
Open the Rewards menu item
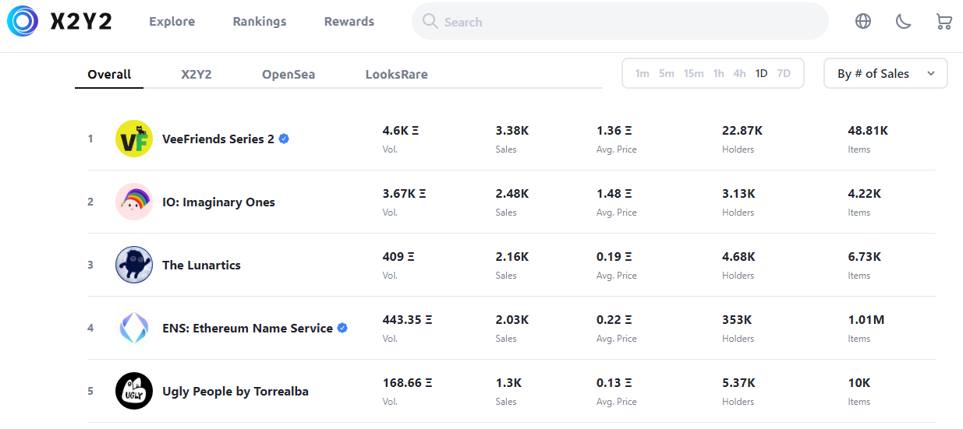[x=349, y=22]
